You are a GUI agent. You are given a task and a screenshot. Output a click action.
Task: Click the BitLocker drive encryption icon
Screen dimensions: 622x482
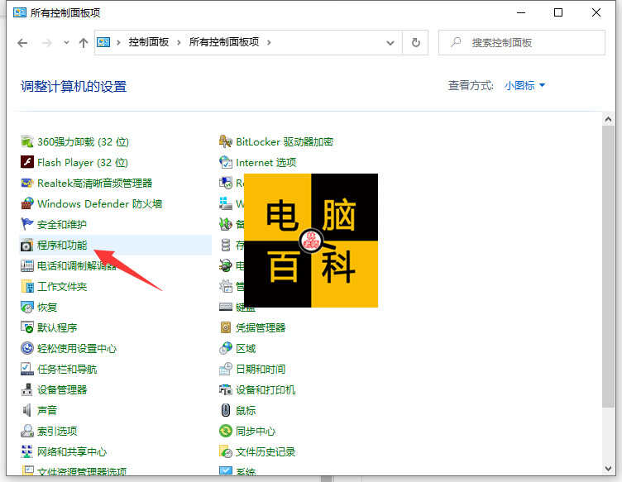[226, 141]
